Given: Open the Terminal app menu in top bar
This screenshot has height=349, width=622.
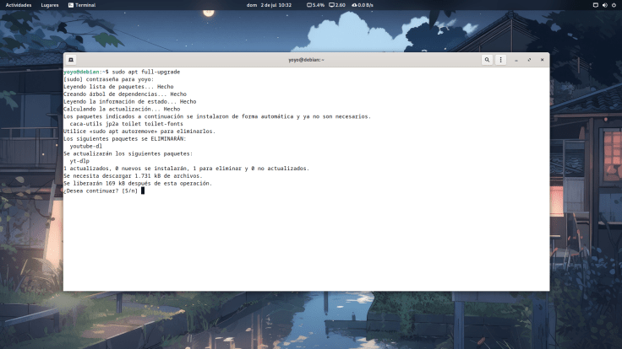Looking at the screenshot, I should (82, 5).
